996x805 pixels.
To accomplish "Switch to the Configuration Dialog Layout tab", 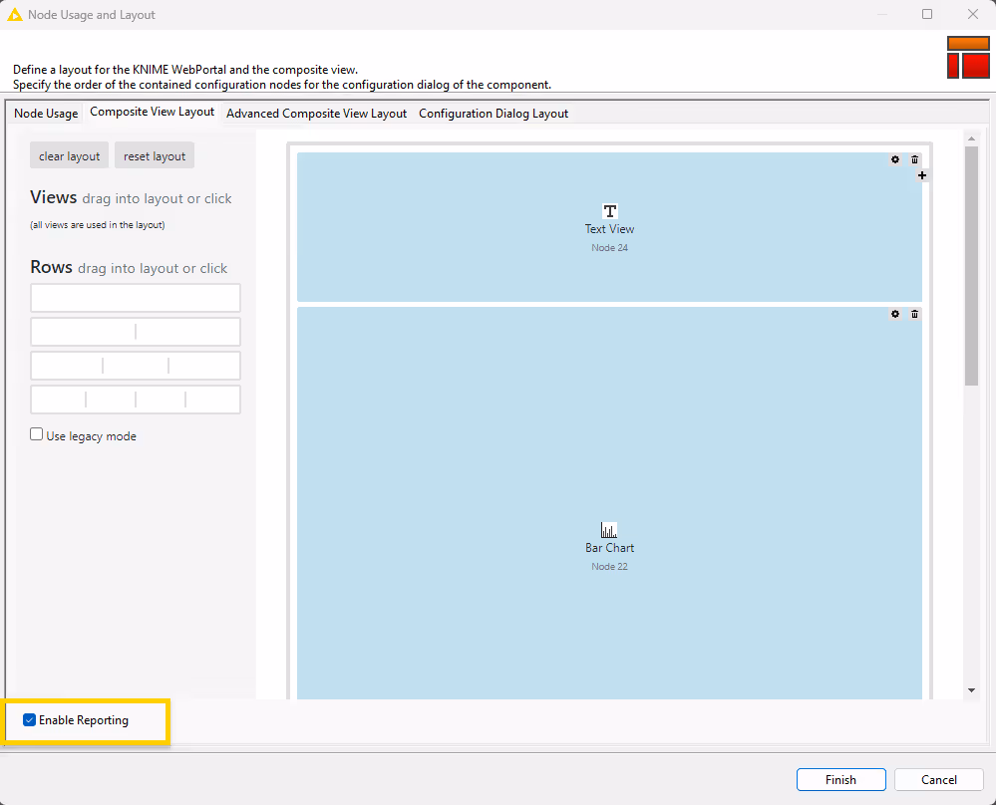I will click(494, 114).
